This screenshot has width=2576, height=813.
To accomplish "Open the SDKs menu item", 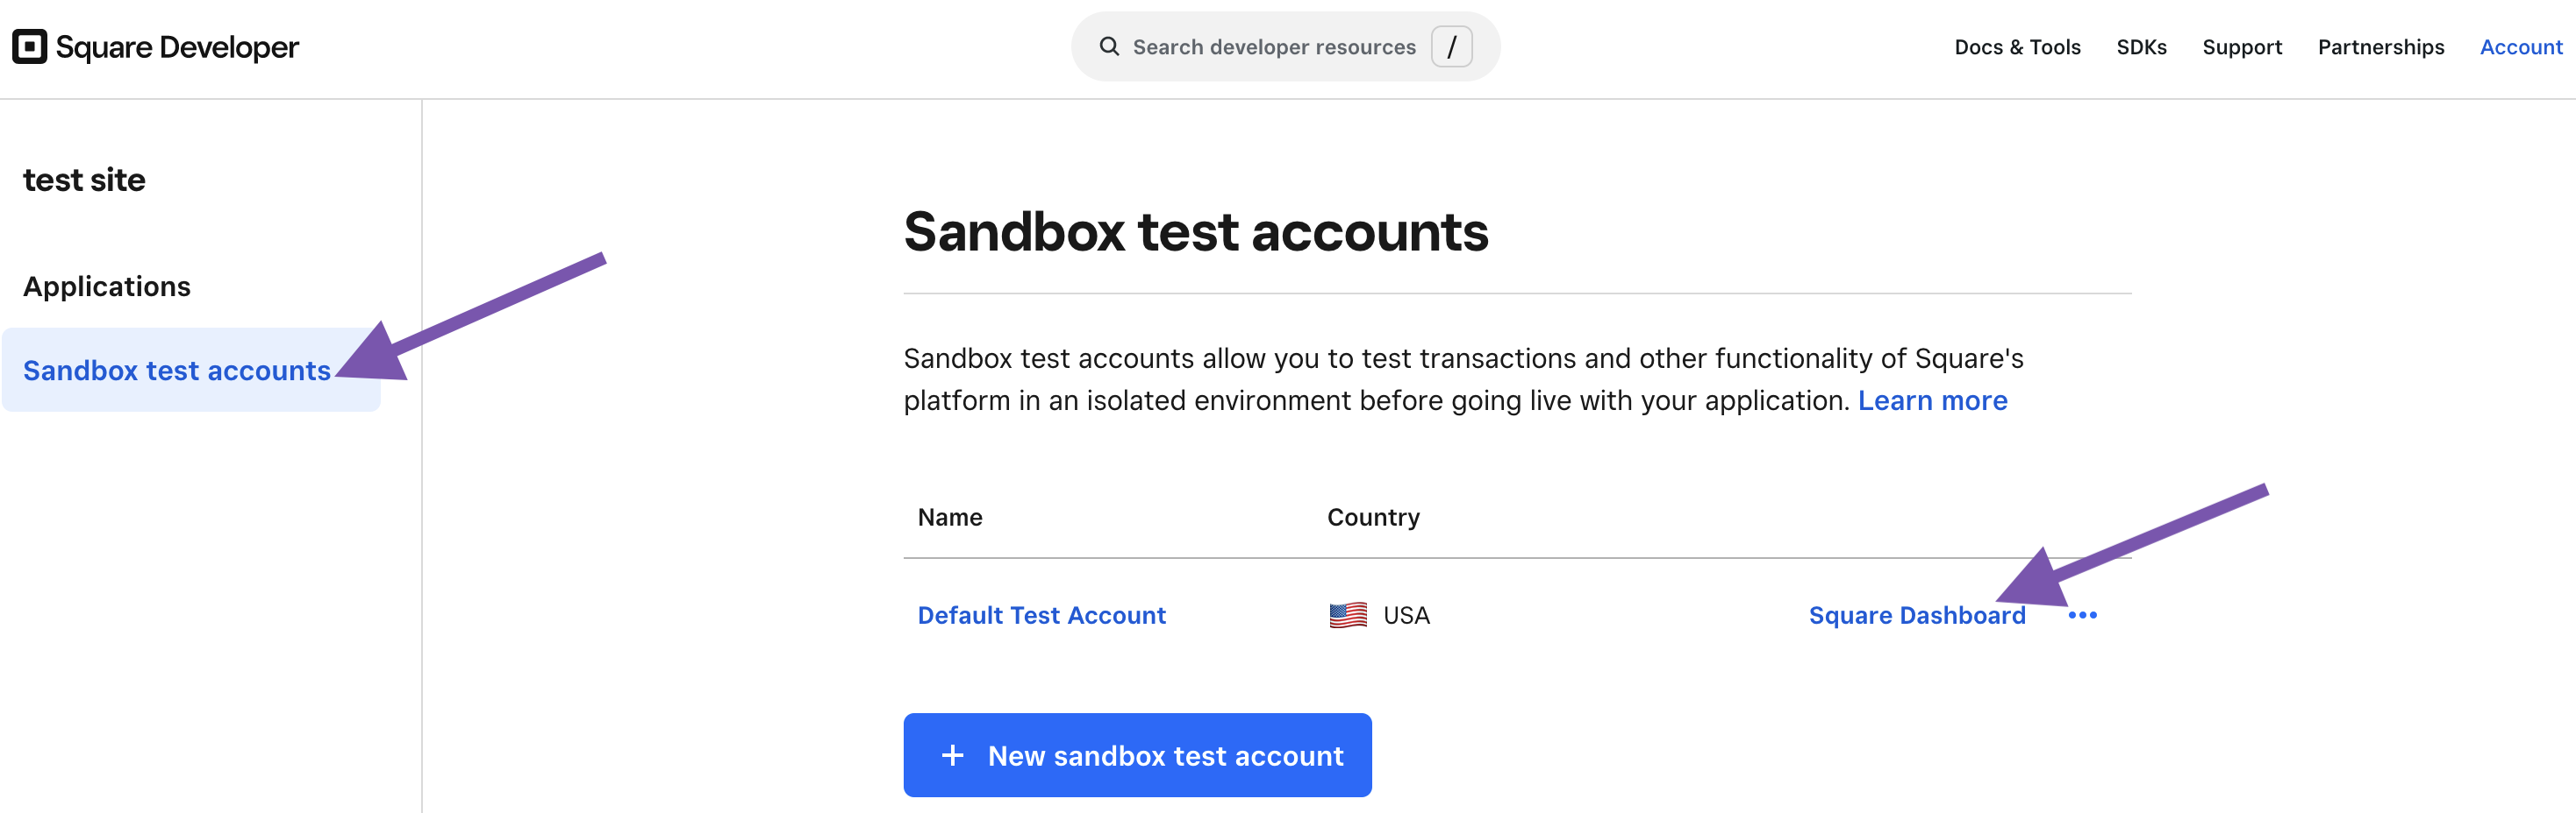I will (2141, 47).
